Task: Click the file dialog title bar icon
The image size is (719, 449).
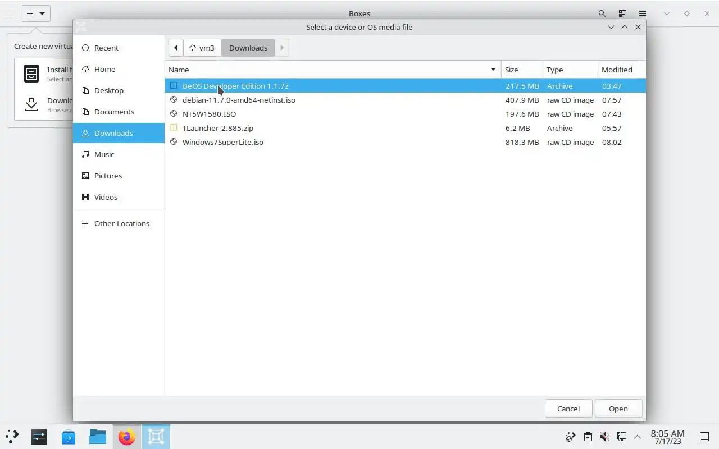Action: 81,27
